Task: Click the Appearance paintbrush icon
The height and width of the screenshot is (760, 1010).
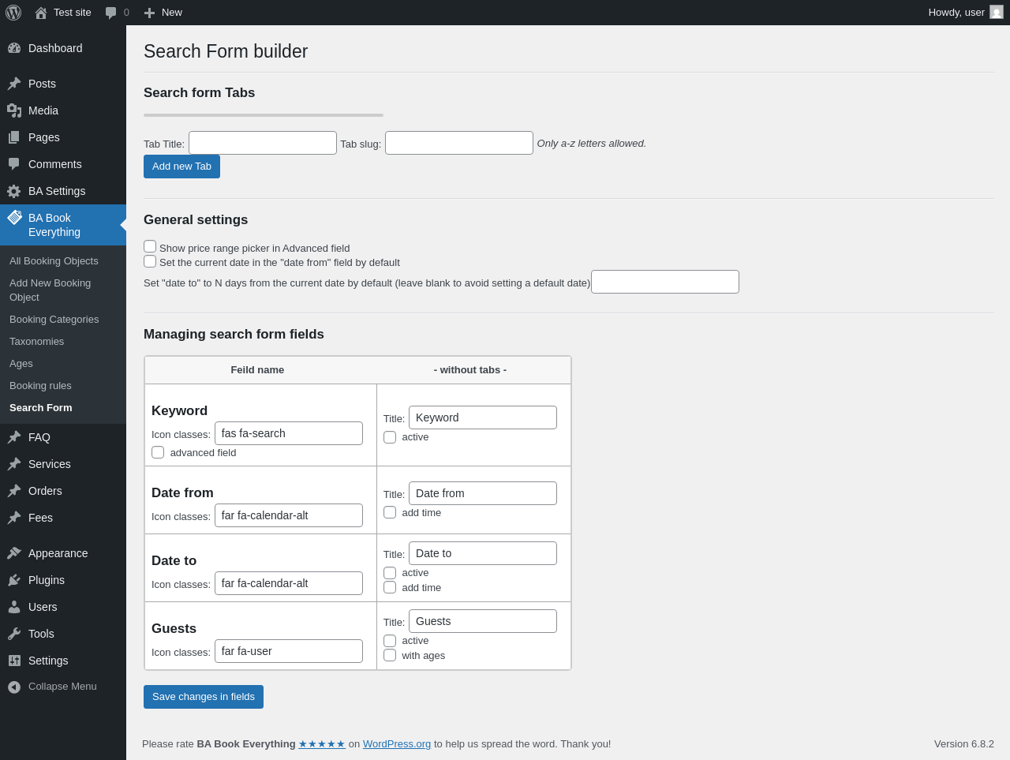Action: [x=14, y=553]
